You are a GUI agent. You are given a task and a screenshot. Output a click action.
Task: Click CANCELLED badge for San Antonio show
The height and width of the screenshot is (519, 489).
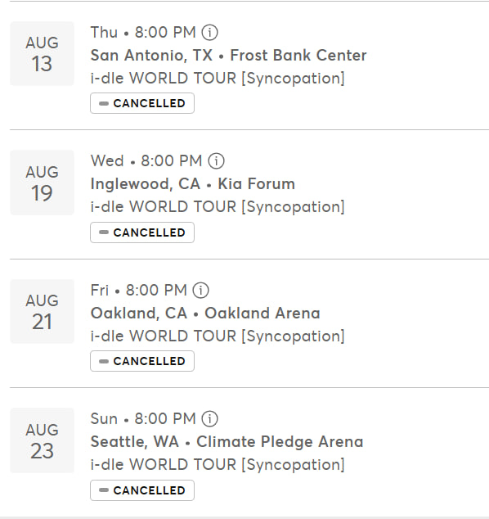point(142,103)
